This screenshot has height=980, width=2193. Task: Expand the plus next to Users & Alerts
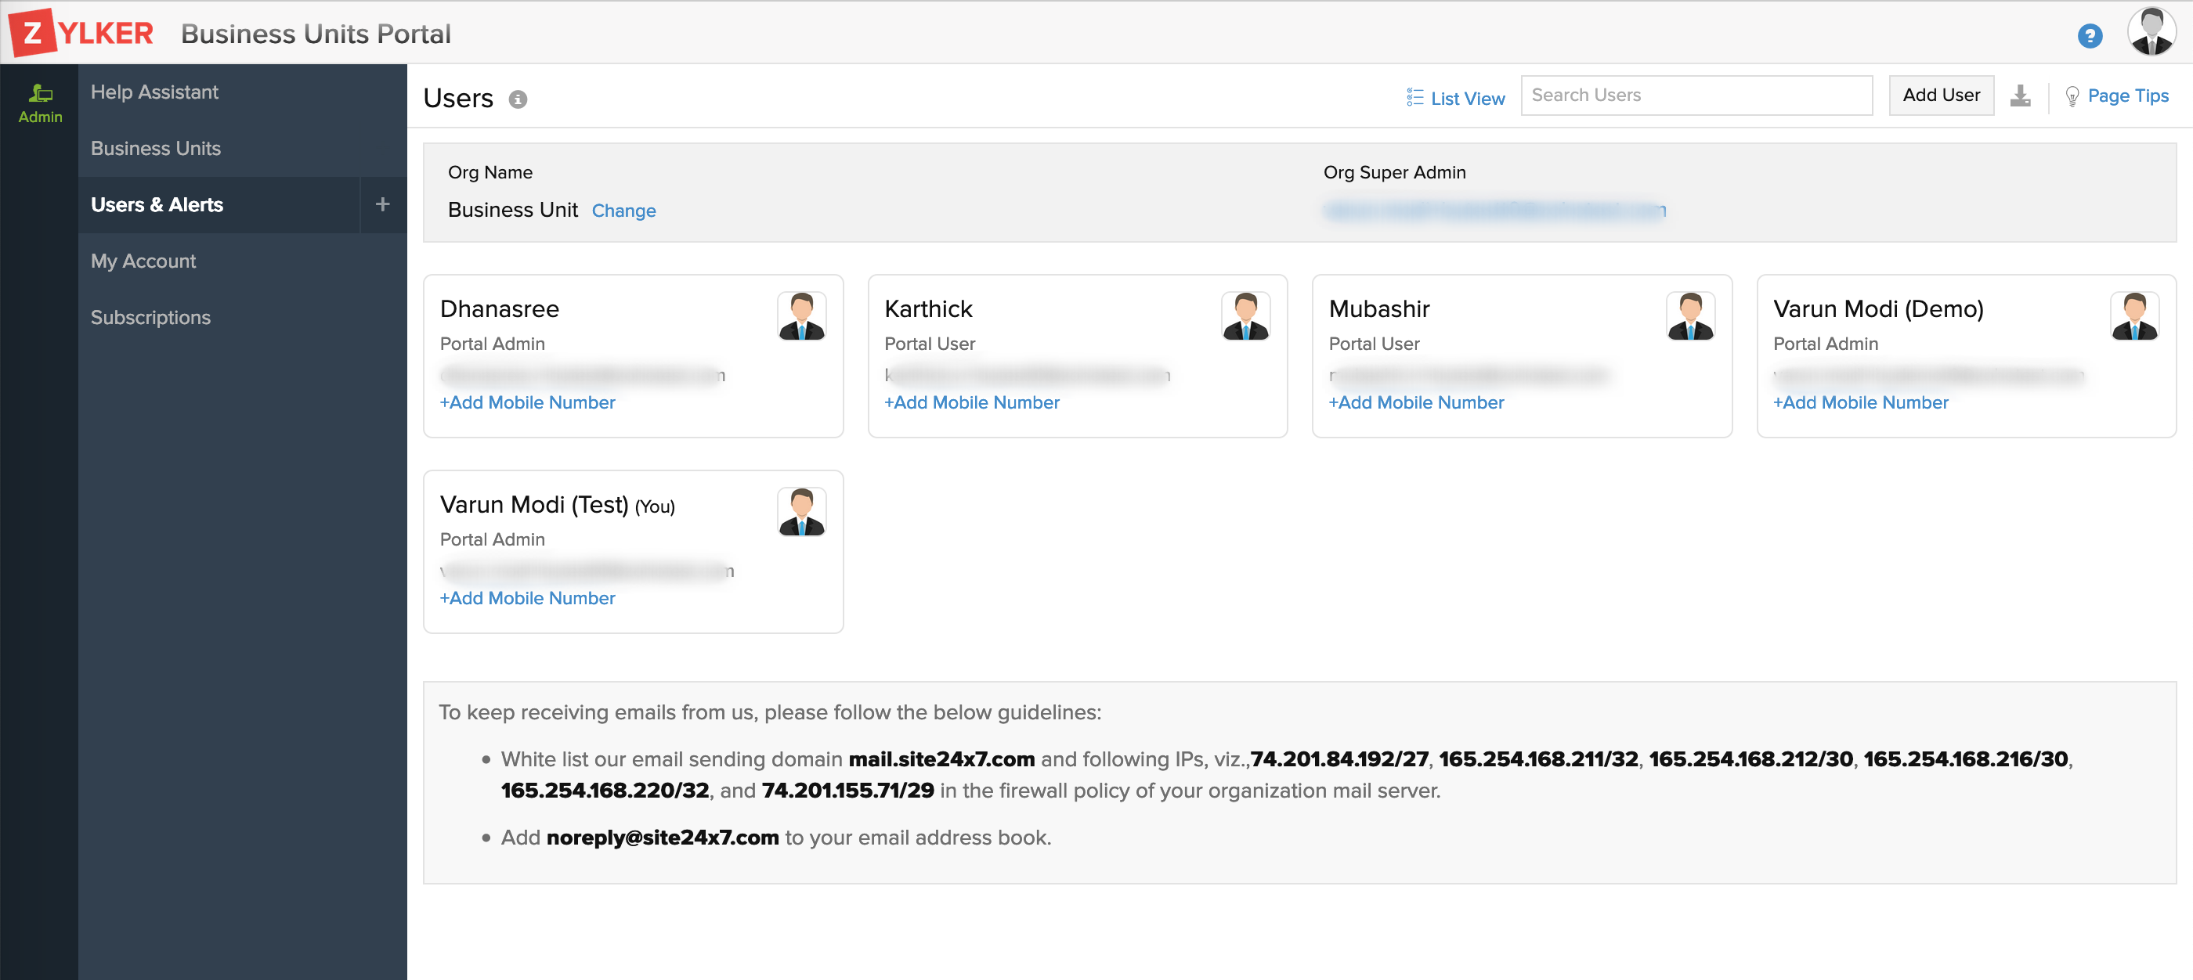click(382, 204)
